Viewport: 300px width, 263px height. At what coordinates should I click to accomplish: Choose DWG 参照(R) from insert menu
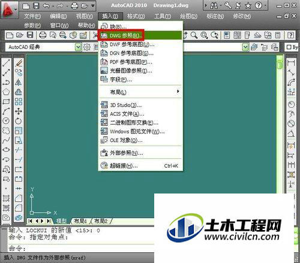point(140,35)
